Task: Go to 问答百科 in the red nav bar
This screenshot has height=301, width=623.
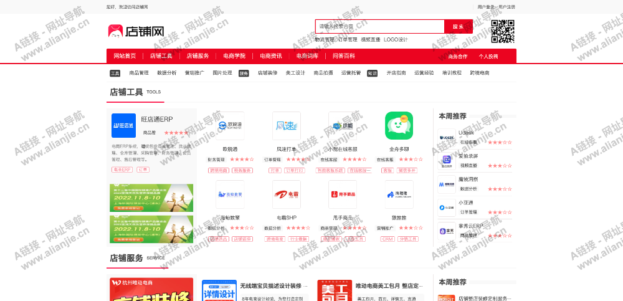Action: pyautogui.click(x=343, y=56)
